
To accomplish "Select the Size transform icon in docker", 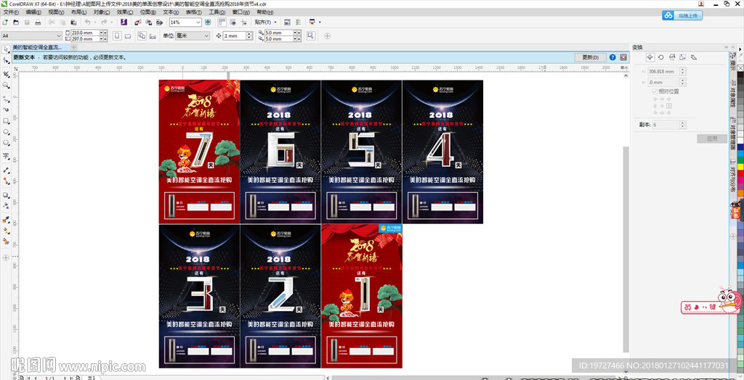I will (682, 57).
